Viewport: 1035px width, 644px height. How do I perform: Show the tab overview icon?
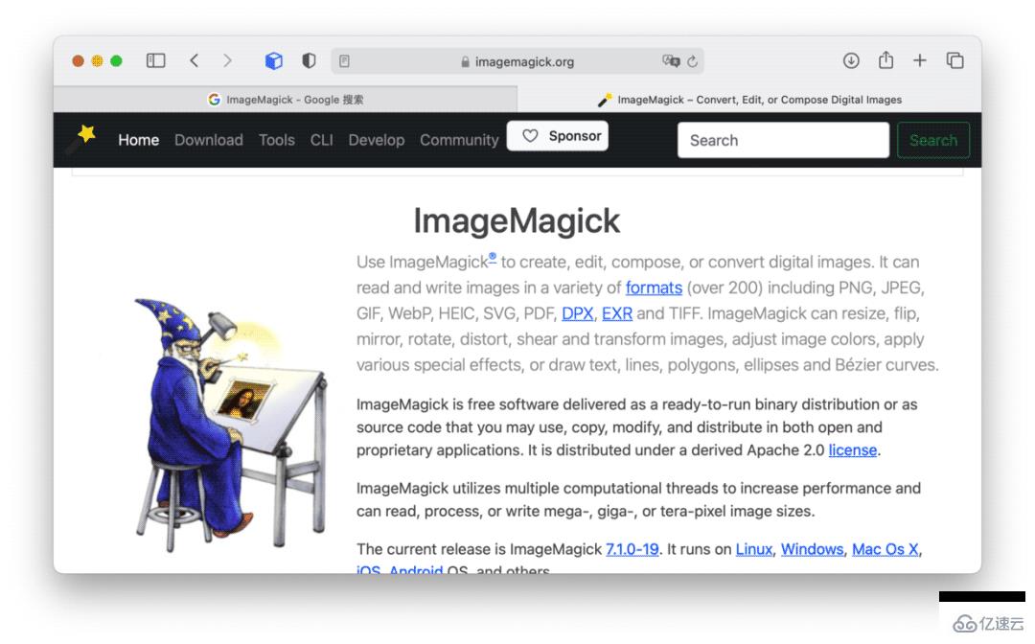pyautogui.click(x=955, y=60)
